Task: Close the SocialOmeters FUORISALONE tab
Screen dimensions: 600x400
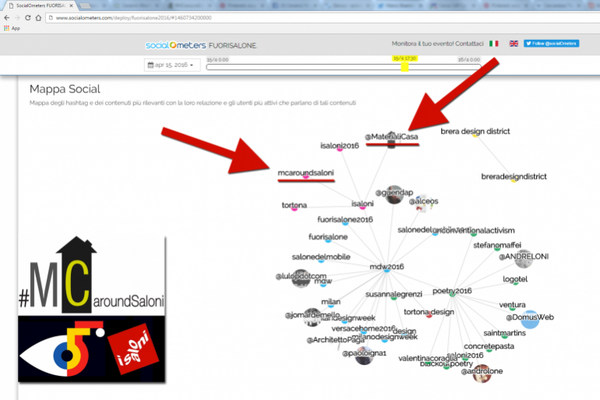Action: 71,5
